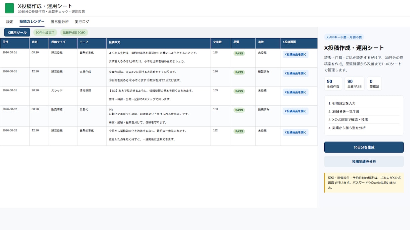Click step 4. 実績から勝ち型を分析
Viewport: 410px width, 230px height.
pyautogui.click(x=364, y=128)
